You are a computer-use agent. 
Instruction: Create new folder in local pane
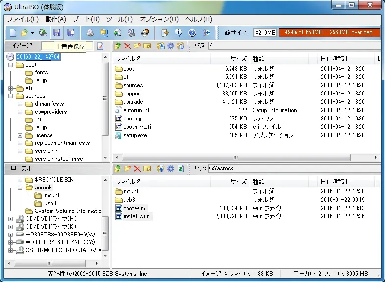coord(128,168)
